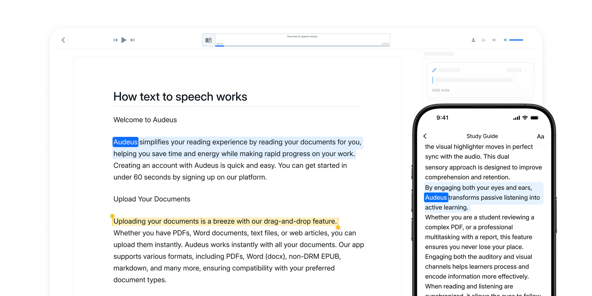Click the speaker volume icon
The height and width of the screenshot is (296, 592).
pyautogui.click(x=505, y=40)
